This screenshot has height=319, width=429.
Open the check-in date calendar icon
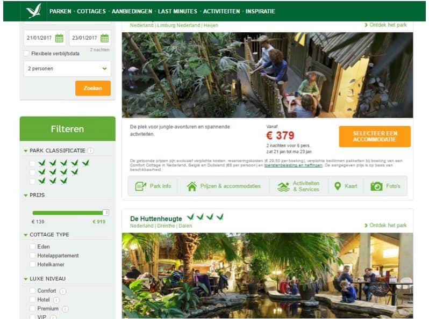pyautogui.click(x=59, y=38)
